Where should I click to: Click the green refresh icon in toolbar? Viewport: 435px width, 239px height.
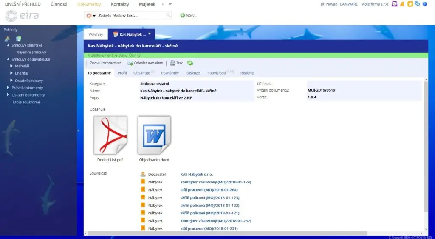[x=190, y=63]
